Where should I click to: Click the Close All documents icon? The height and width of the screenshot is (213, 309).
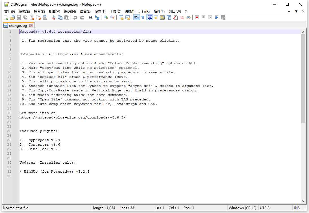[x=38, y=17]
